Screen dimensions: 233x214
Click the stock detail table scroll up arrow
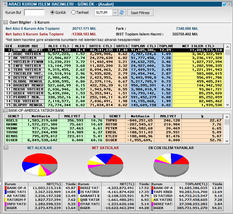pos(227,117)
